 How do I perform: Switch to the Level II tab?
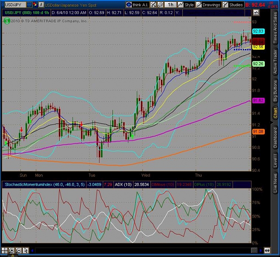click(275, 161)
